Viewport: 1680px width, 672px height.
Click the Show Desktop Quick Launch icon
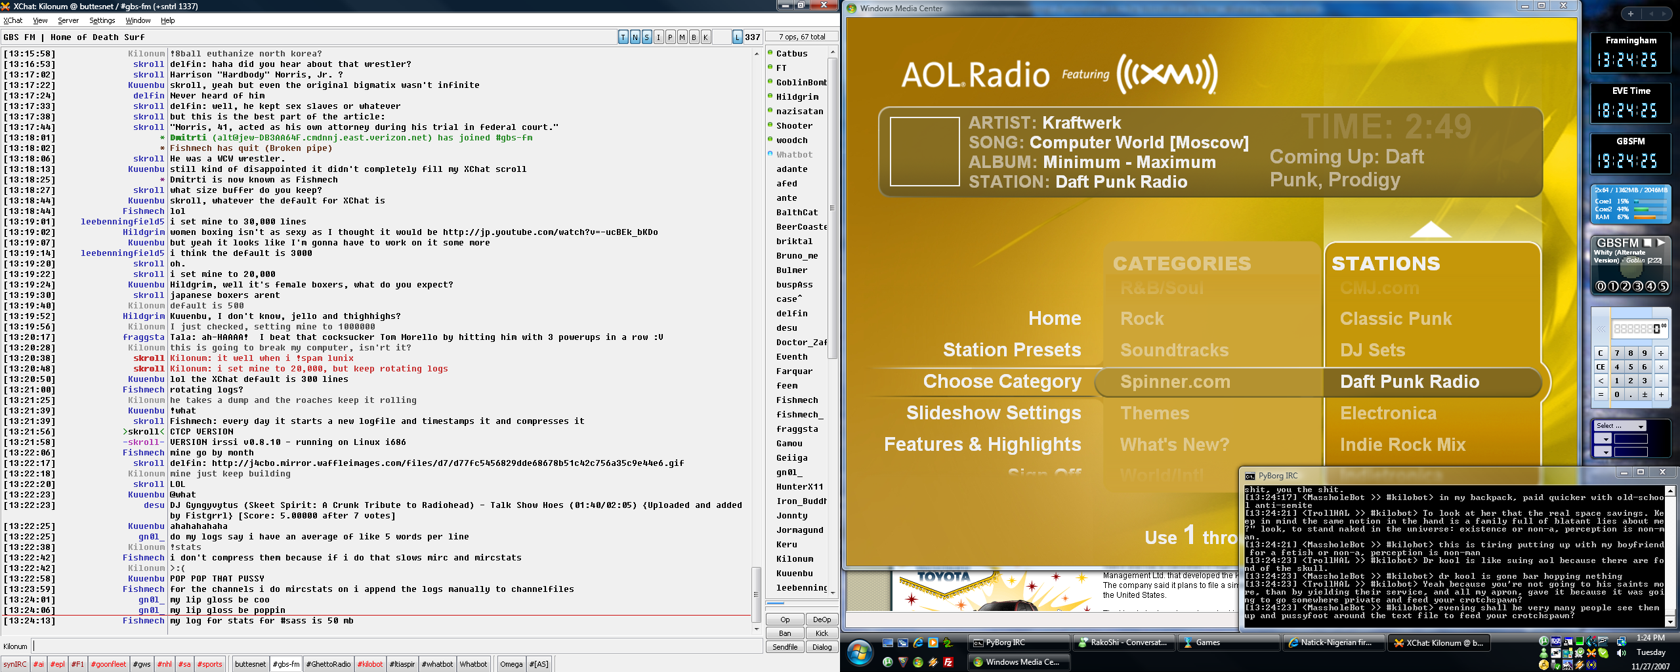[888, 643]
